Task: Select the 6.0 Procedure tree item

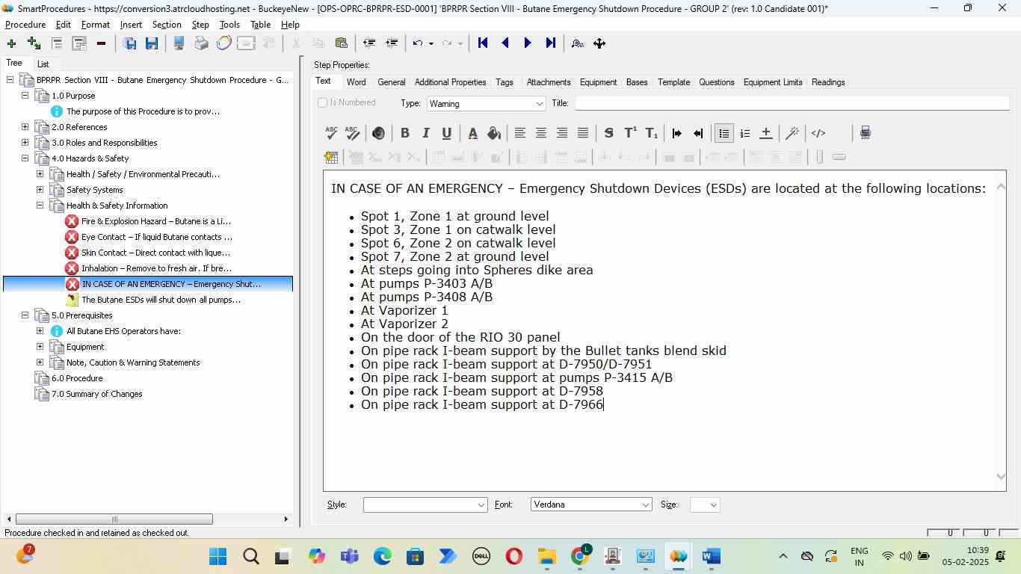Action: [x=77, y=378]
